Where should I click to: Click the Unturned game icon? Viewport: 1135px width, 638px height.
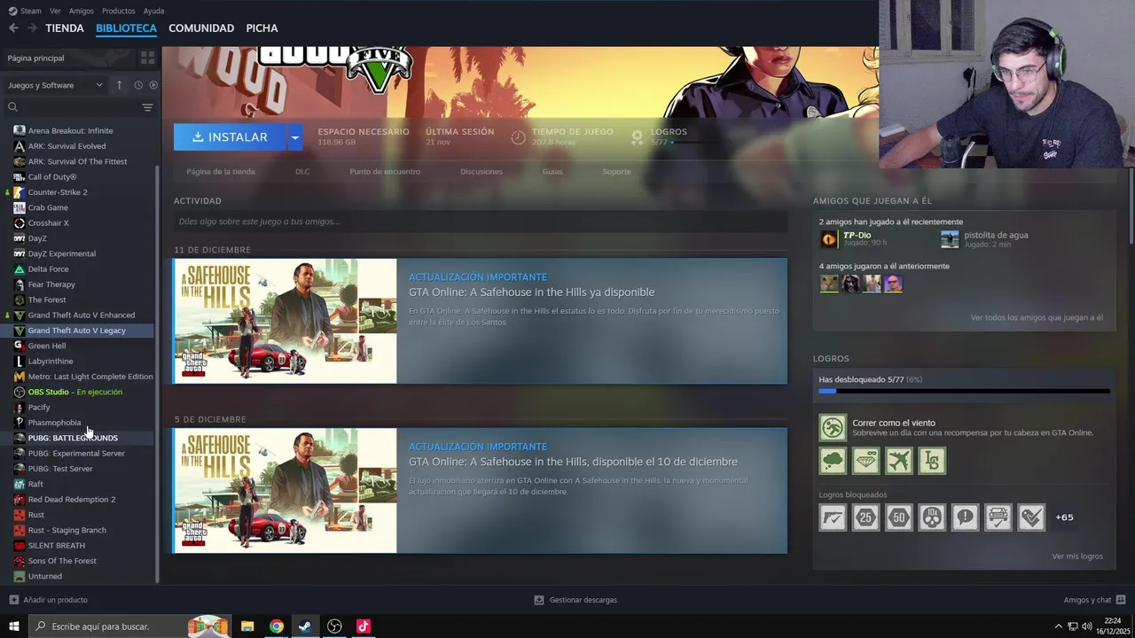[x=20, y=576]
